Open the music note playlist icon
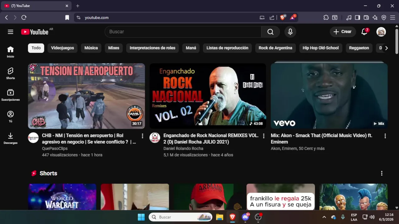The width and height of the screenshot is (399, 224). (349, 18)
